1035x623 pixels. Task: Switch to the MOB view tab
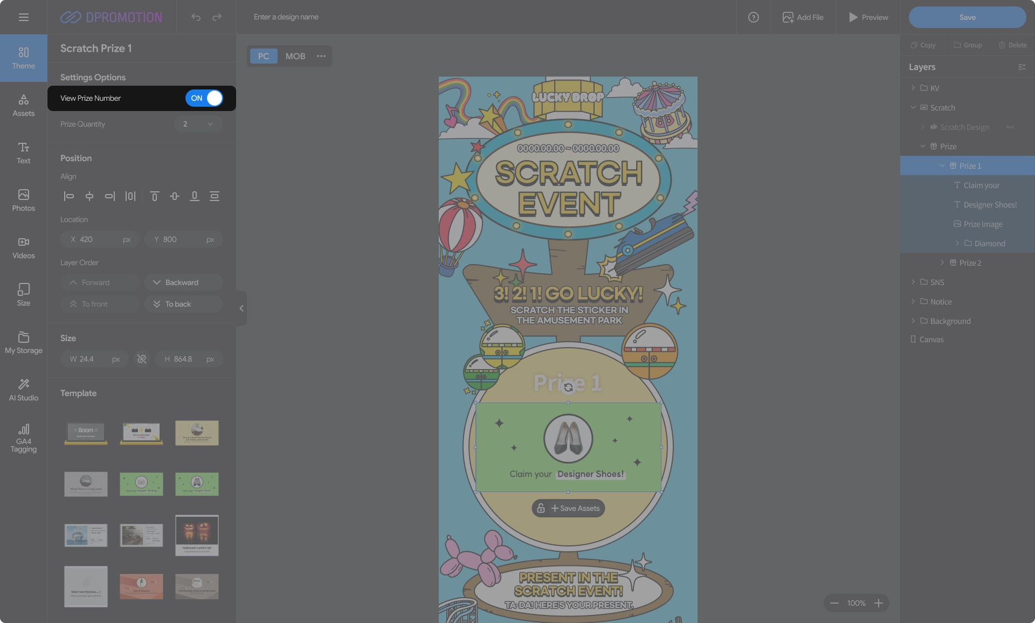click(295, 56)
